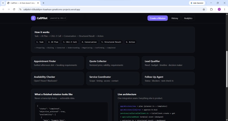This screenshot has width=228, height=121.
Task: Click 'services/calle/calleClient.ts' code path
Action: click(134, 113)
